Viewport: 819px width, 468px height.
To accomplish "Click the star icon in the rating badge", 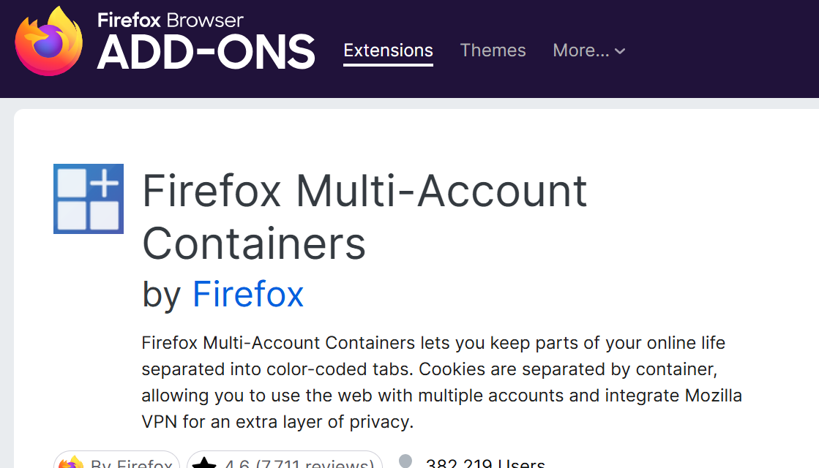I will [x=204, y=464].
